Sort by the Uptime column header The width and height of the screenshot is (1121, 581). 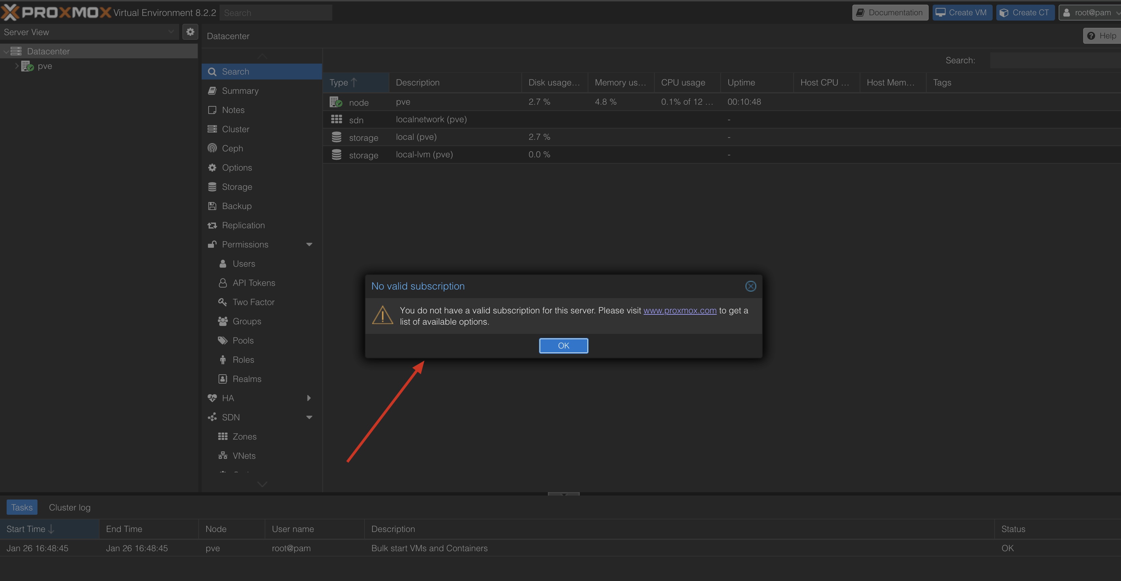click(x=757, y=82)
